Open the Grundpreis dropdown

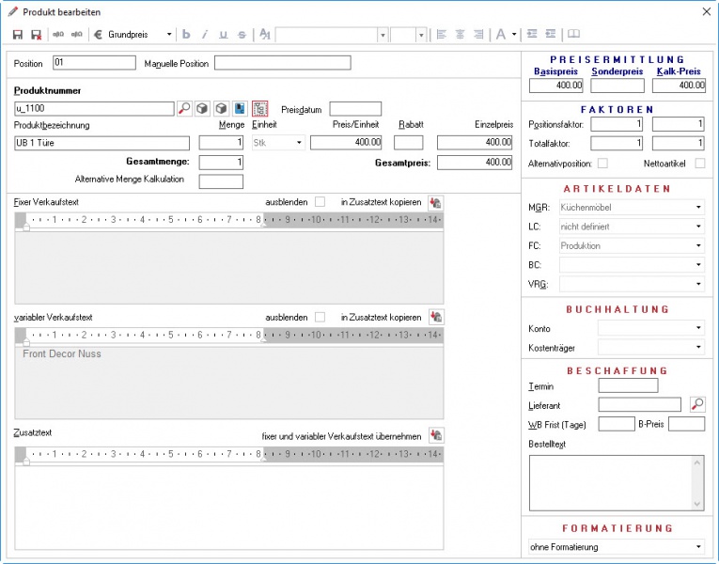tap(169, 35)
